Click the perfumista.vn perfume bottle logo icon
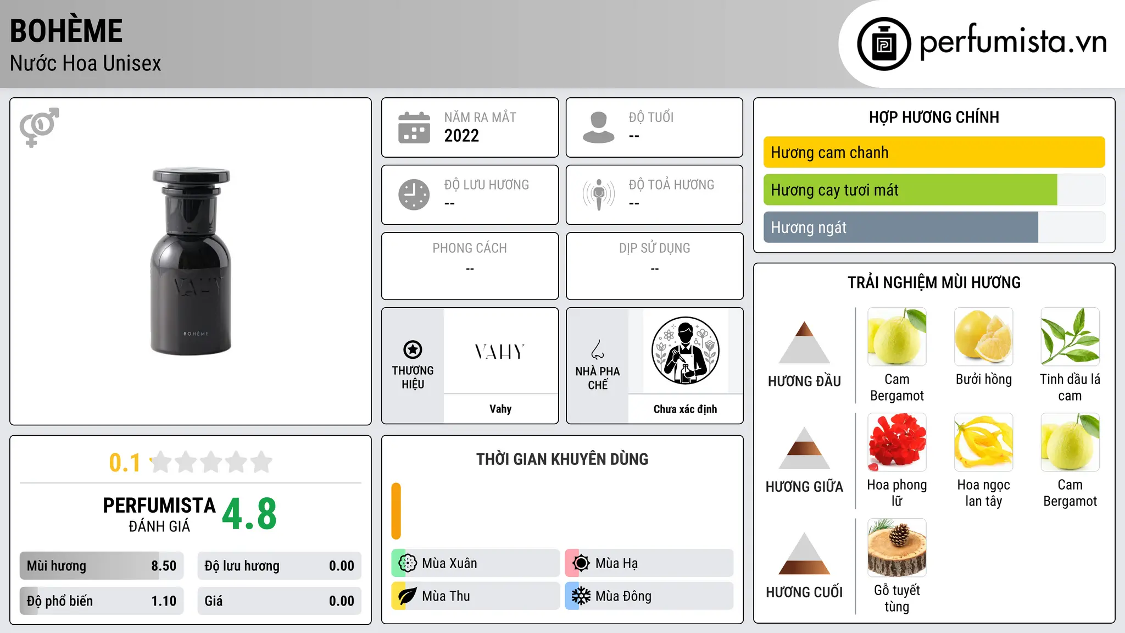This screenshot has height=633, width=1125. [884, 44]
